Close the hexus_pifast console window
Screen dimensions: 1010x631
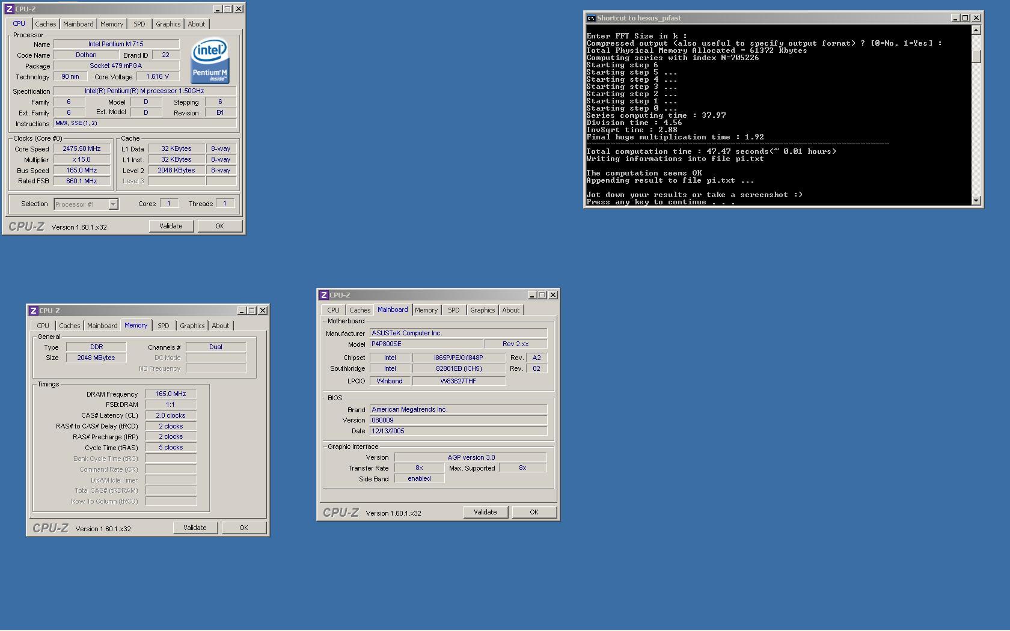[976, 18]
